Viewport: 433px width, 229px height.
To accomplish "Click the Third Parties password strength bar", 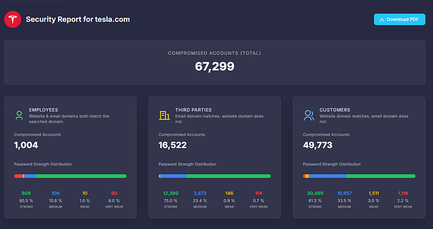I will click(215, 176).
